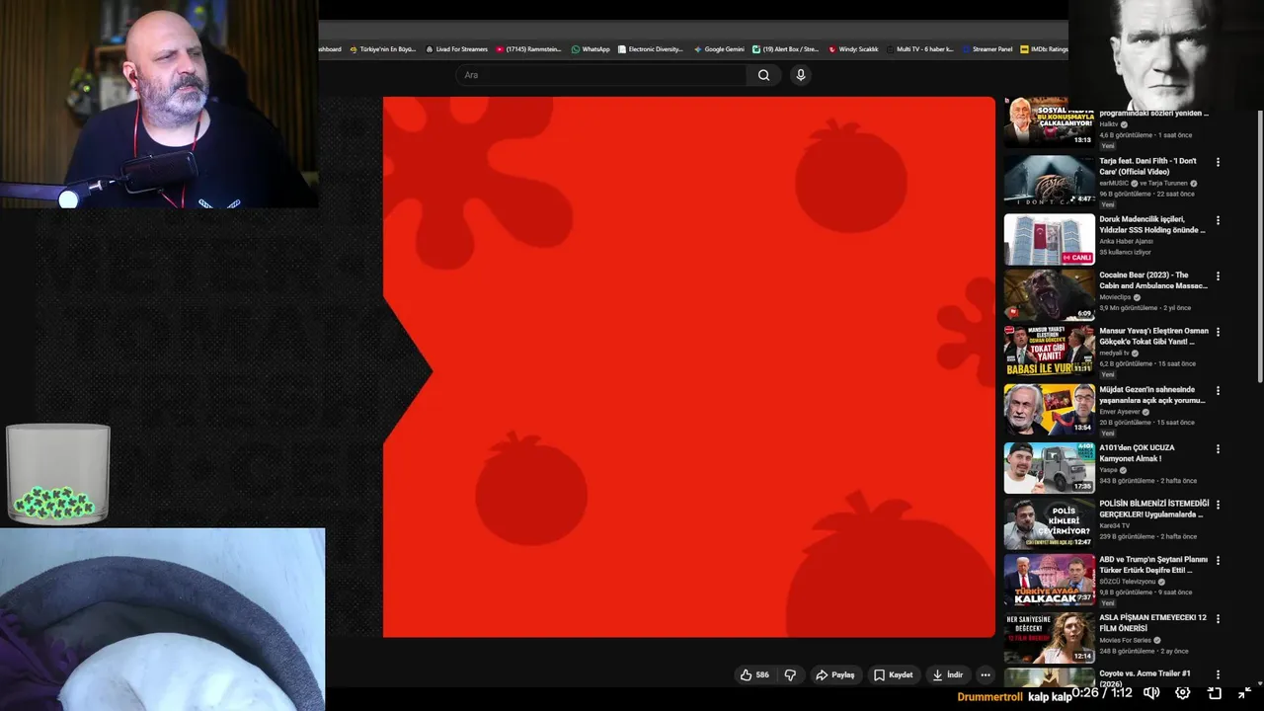Visit SÖZCÜ Televizyonu channel
Screen dimensions: 1264x711
pos(1126,582)
